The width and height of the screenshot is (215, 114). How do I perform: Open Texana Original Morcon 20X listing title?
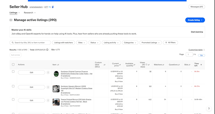pos(76,100)
